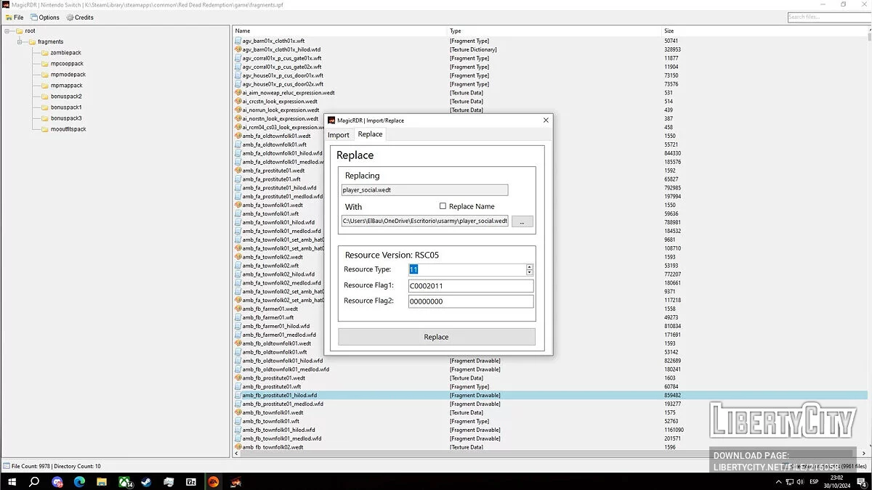Increase Resource Type with up arrow
Screen dimensions: 872x490
click(529, 266)
